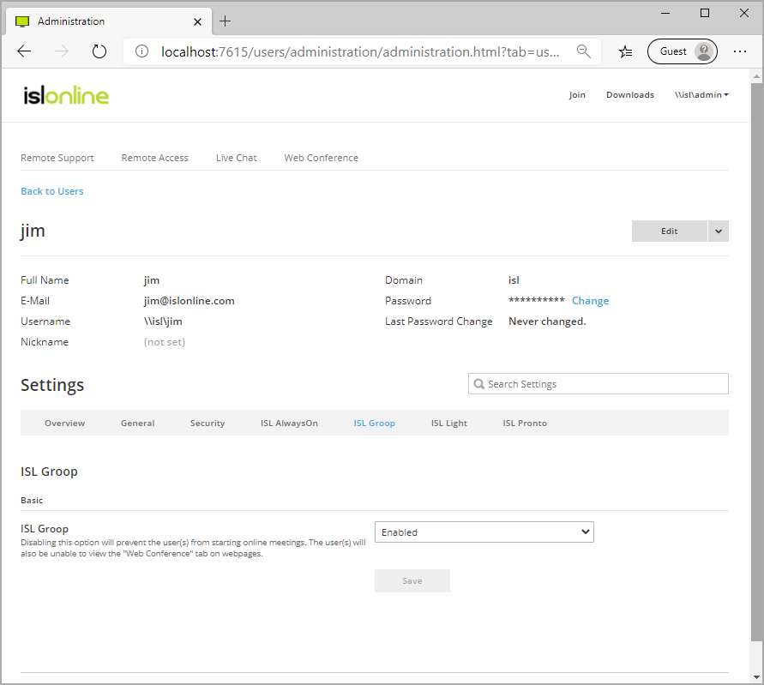Click the browser forward arrow
Screen dimensions: 764x685
(x=62, y=51)
